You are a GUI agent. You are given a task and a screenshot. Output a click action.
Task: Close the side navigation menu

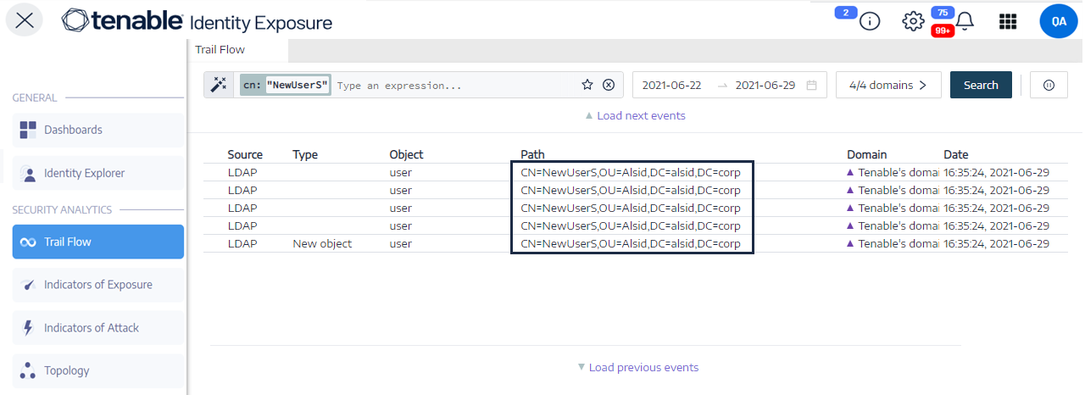click(25, 21)
